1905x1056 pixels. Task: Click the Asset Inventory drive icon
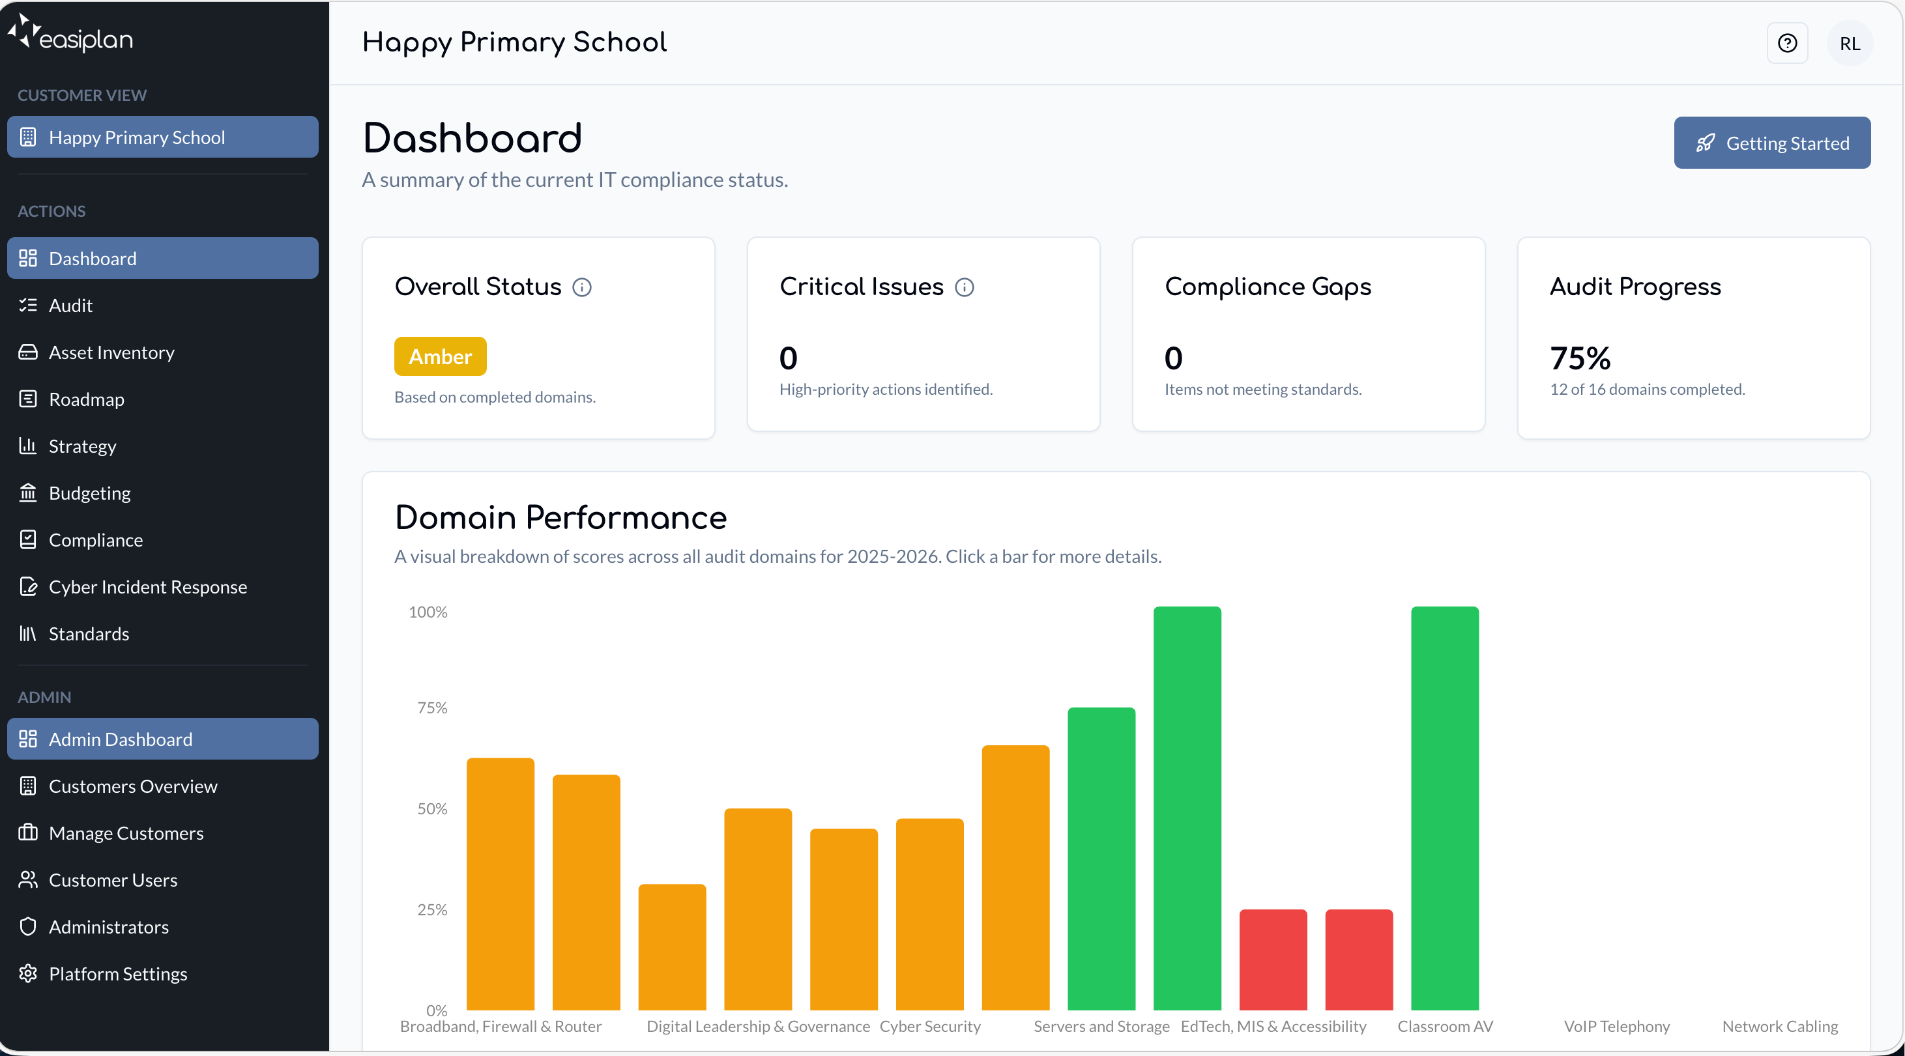(x=28, y=352)
